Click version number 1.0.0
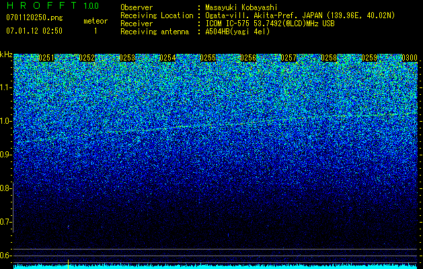Viewport: 423px width, 269px height. (91, 5)
